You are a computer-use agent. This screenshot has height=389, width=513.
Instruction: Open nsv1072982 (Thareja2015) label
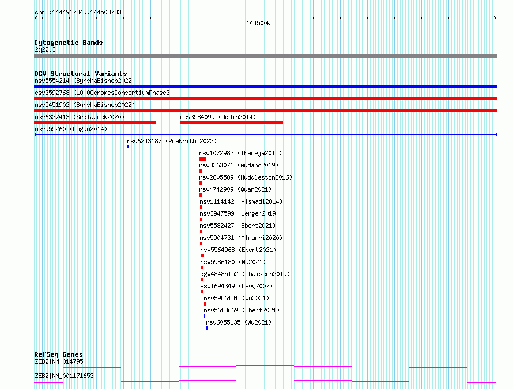pyautogui.click(x=240, y=153)
